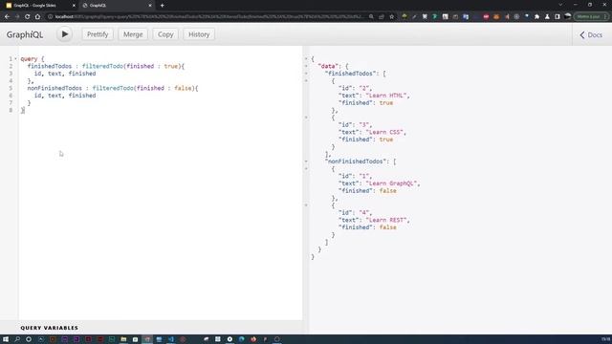The width and height of the screenshot is (612, 344).
Task: Click the share page icon in address bar
Action: coord(382,17)
